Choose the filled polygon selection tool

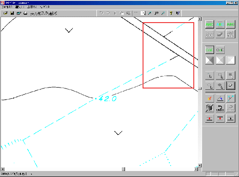tap(220, 85)
